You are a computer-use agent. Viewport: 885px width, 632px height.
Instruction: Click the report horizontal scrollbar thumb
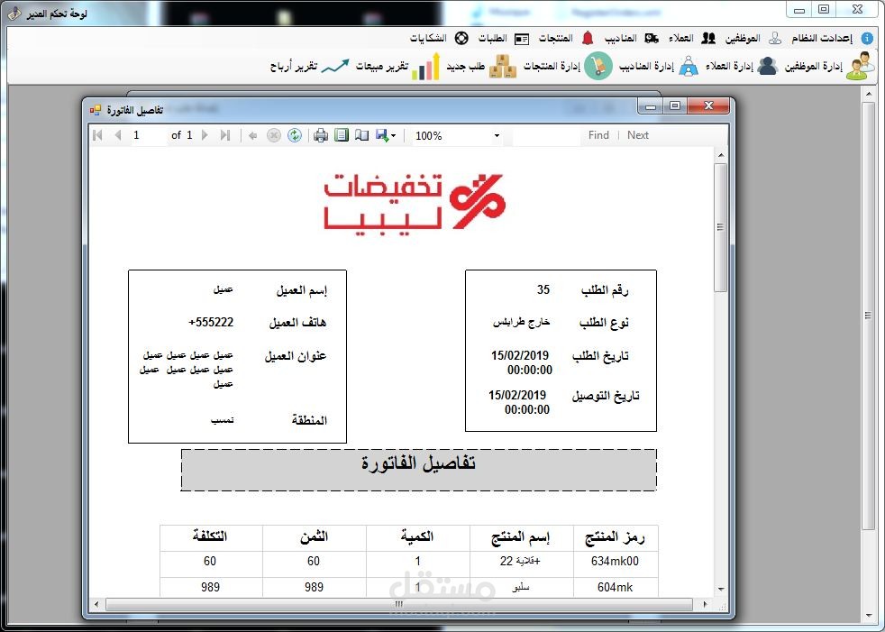399,604
